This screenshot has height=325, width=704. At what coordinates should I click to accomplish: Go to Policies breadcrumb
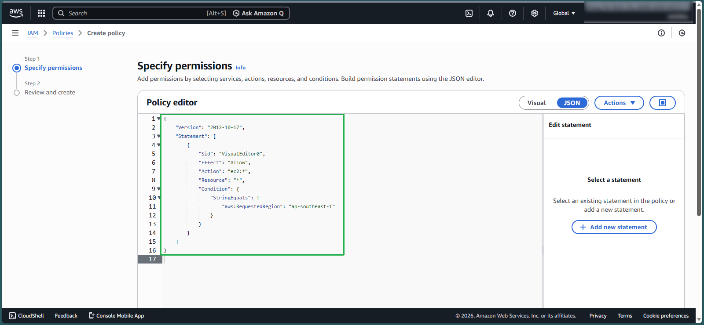tap(62, 33)
